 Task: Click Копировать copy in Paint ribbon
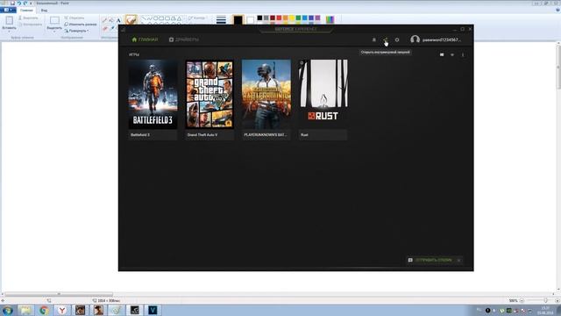tap(31, 25)
